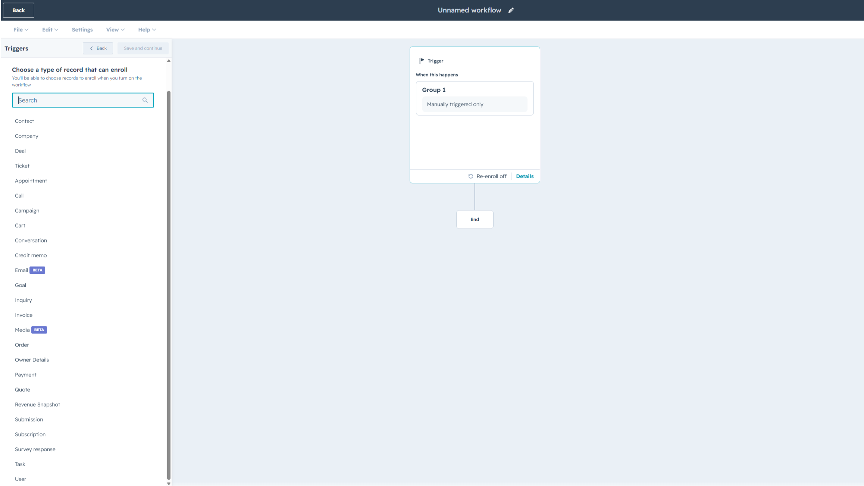
Task: Click the triggers list scrollbar
Action: (x=169, y=285)
